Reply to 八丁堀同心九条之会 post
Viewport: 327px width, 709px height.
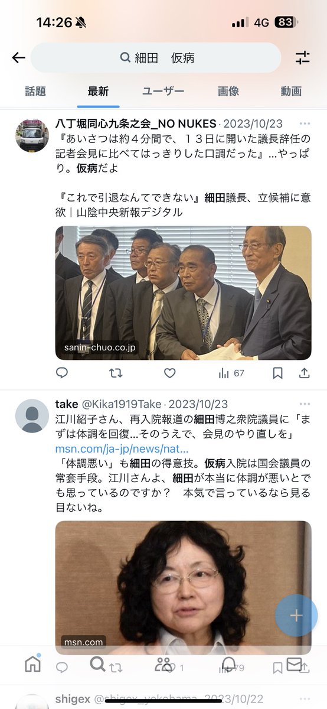coord(61,373)
